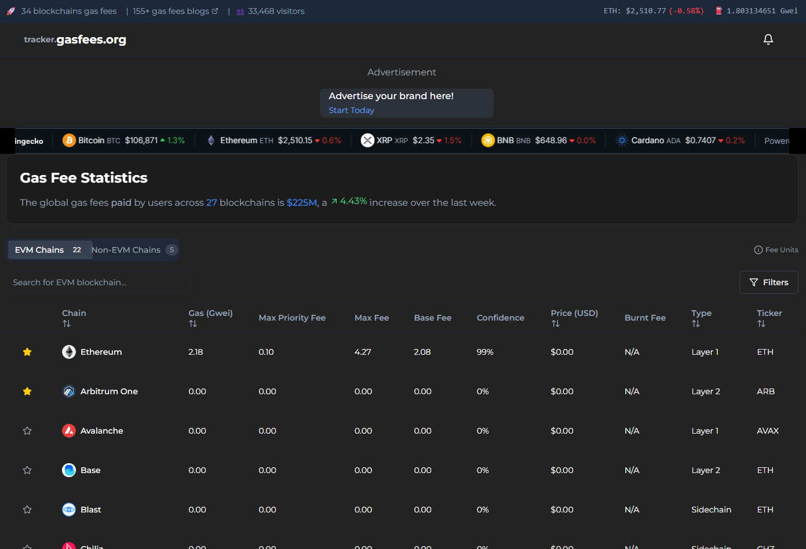Focus the Search for EVM blockchain field
The width and height of the screenshot is (806, 549).
(x=99, y=282)
